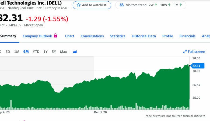Select the 5D chart range
This screenshot has height=121, width=210.
click(x=8, y=52)
